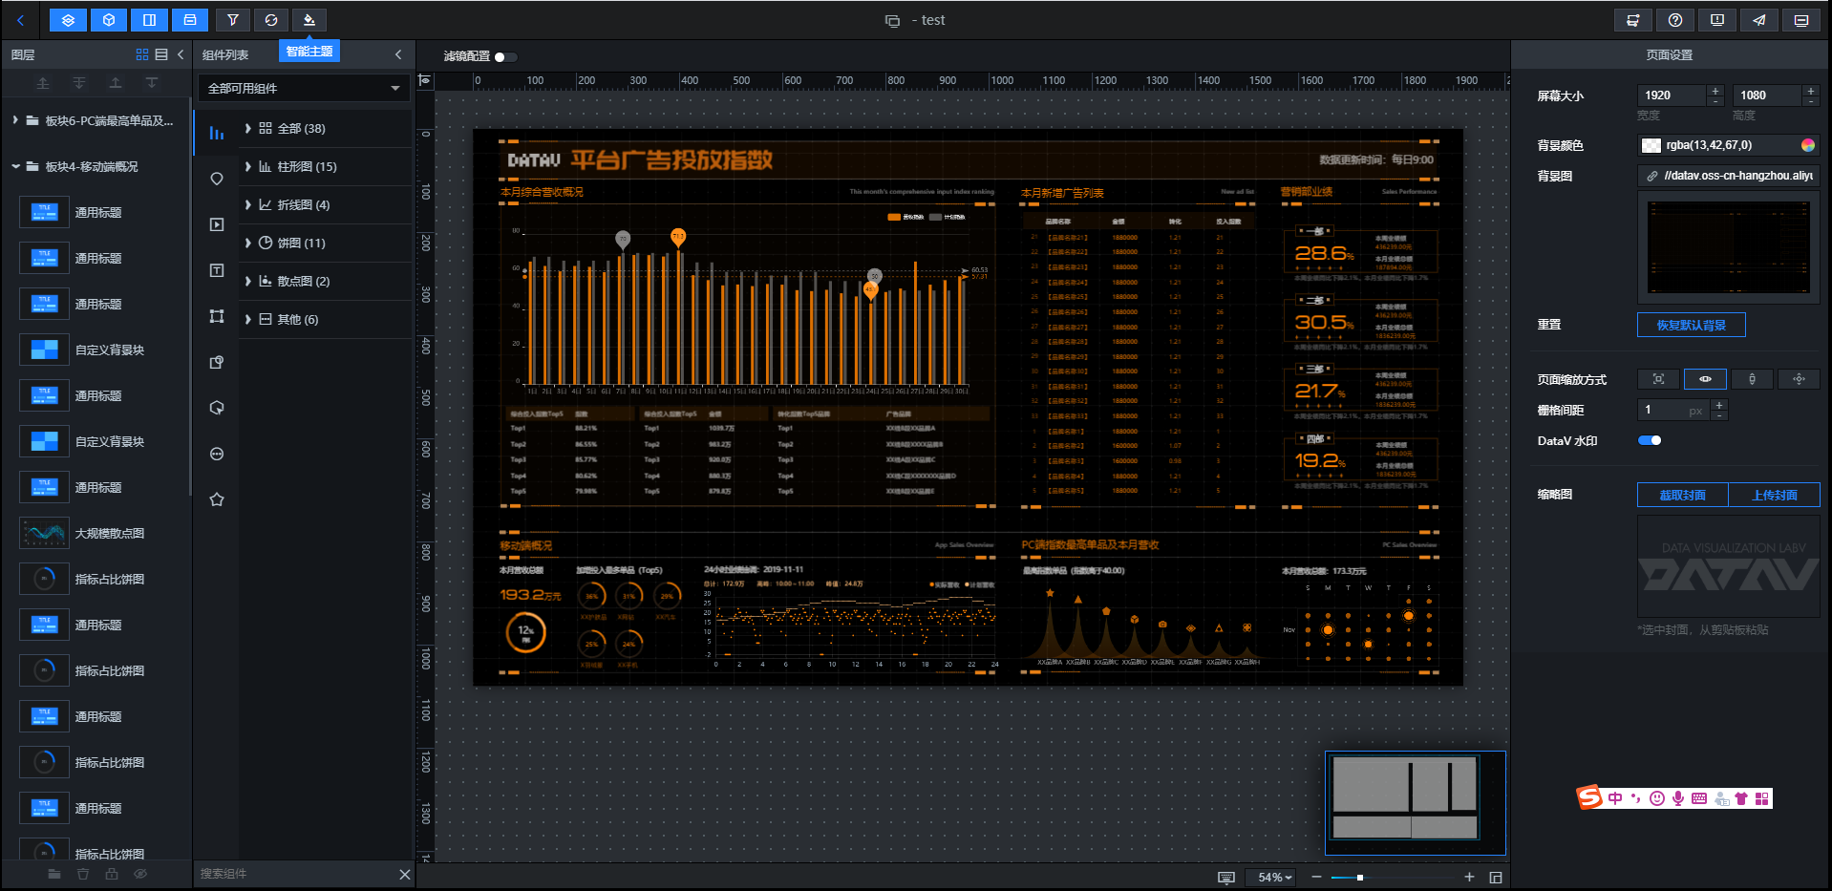Click the group layers folder icon
Viewport: 1832px width, 891px height.
point(54,874)
